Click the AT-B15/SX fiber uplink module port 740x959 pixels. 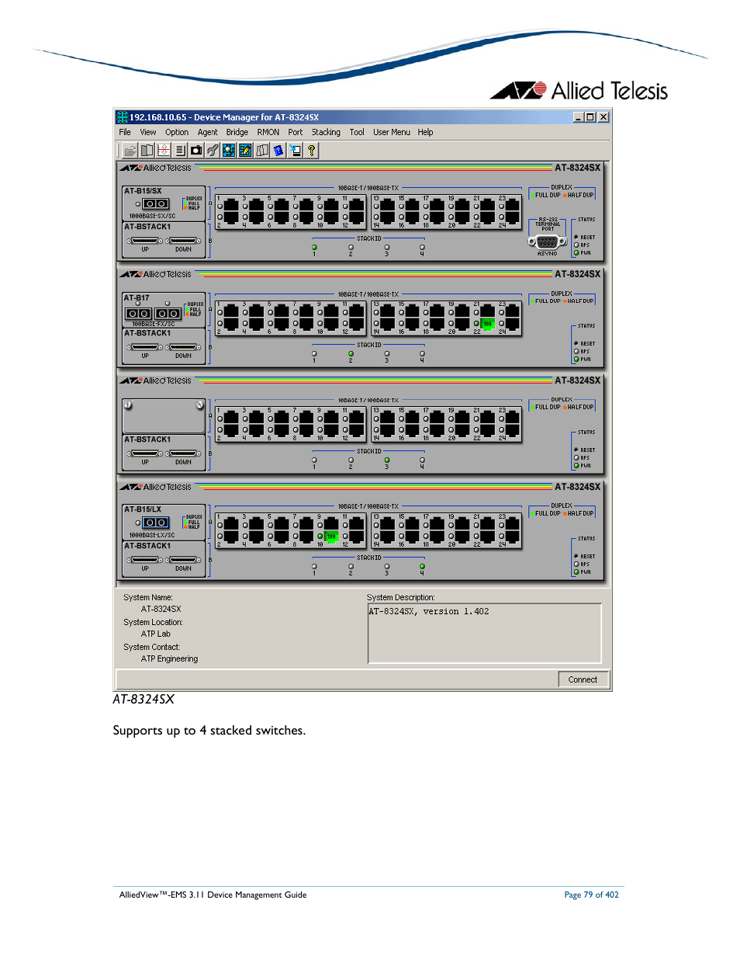(156, 203)
